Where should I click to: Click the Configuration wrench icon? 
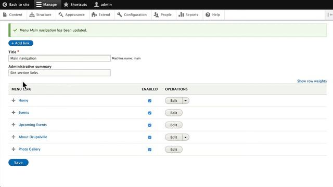[119, 15]
